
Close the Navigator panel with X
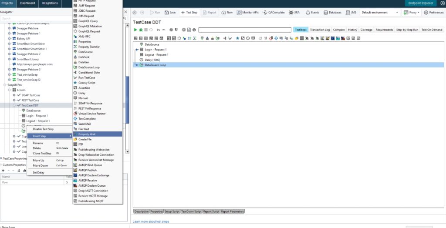point(126,12)
